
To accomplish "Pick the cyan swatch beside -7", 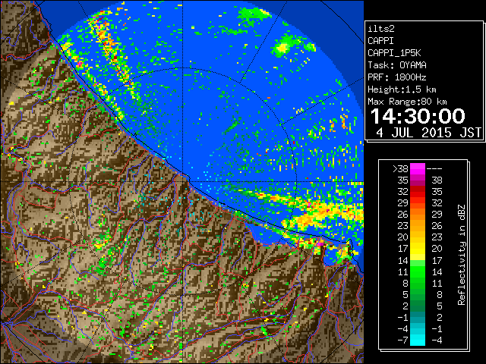I will pos(418,340).
